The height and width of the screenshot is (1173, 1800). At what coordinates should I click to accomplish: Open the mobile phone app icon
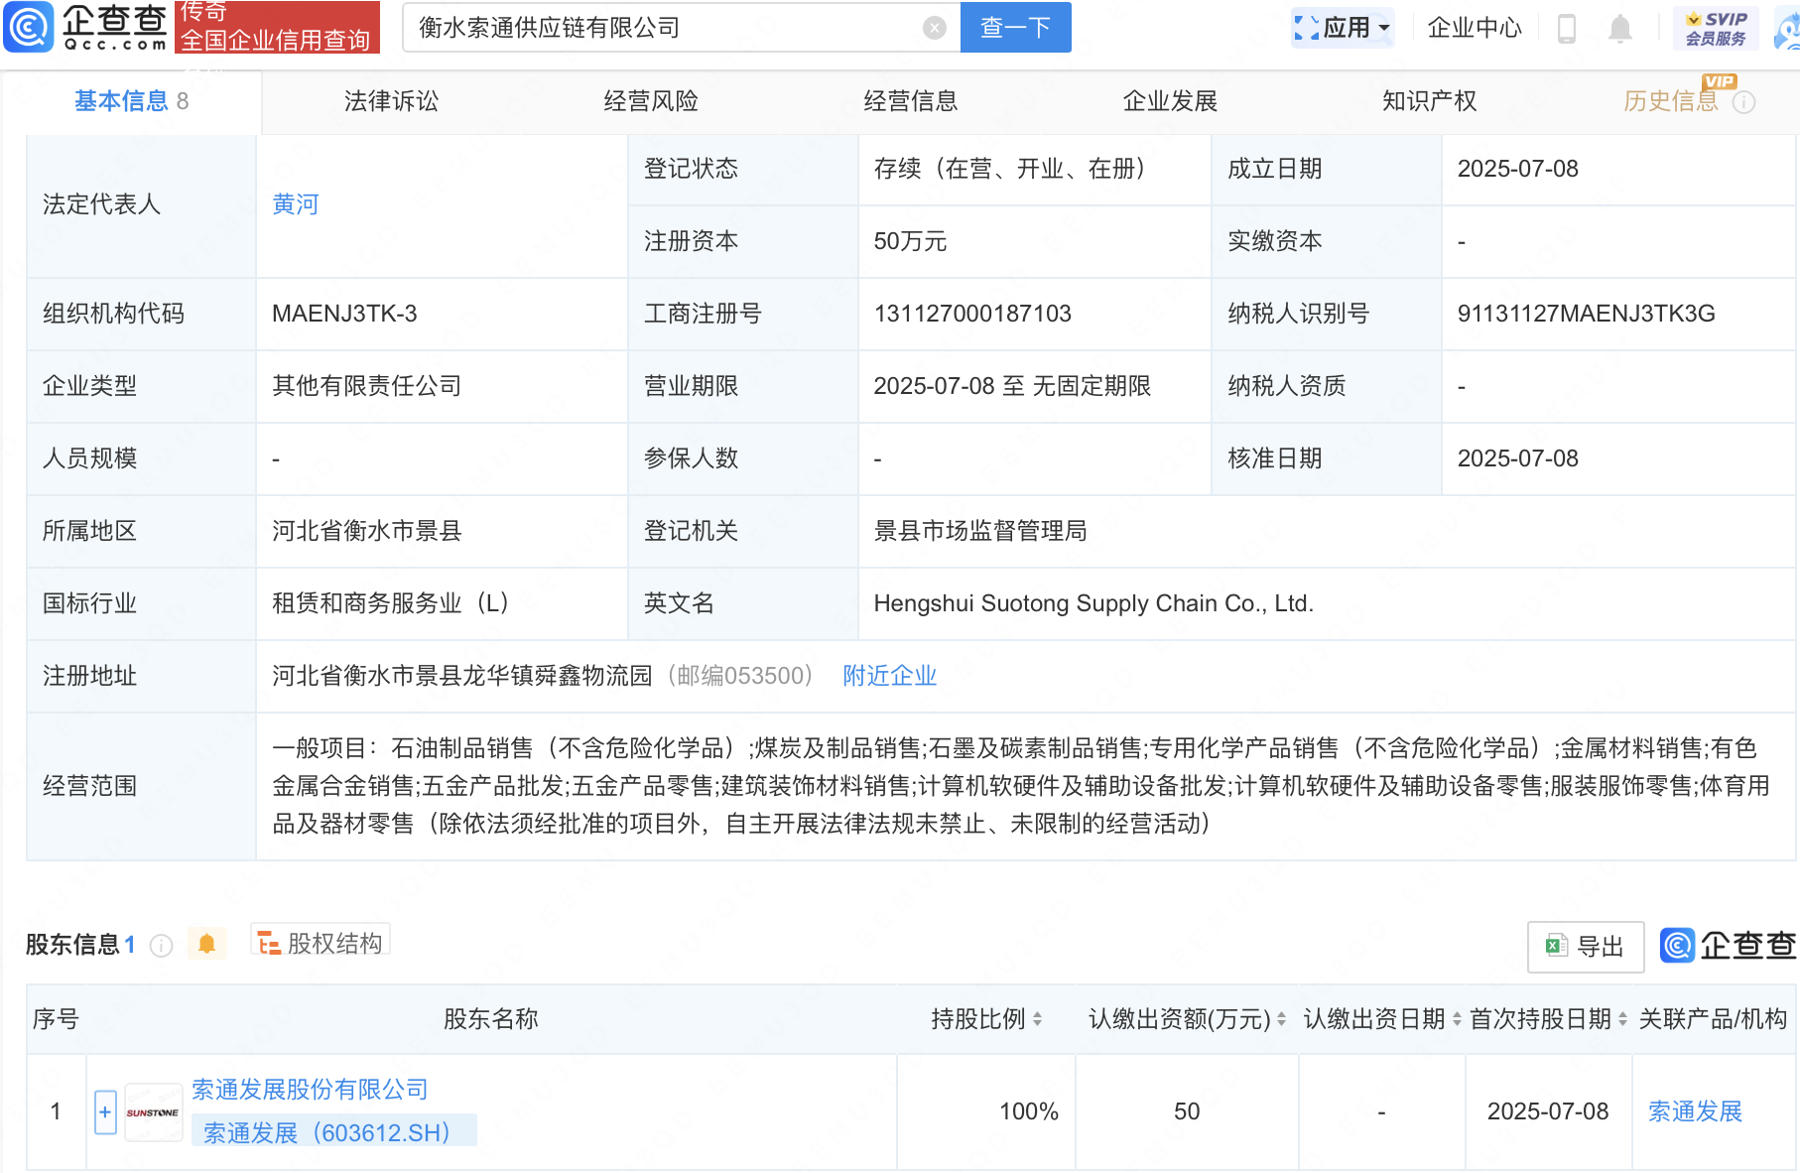1567,28
